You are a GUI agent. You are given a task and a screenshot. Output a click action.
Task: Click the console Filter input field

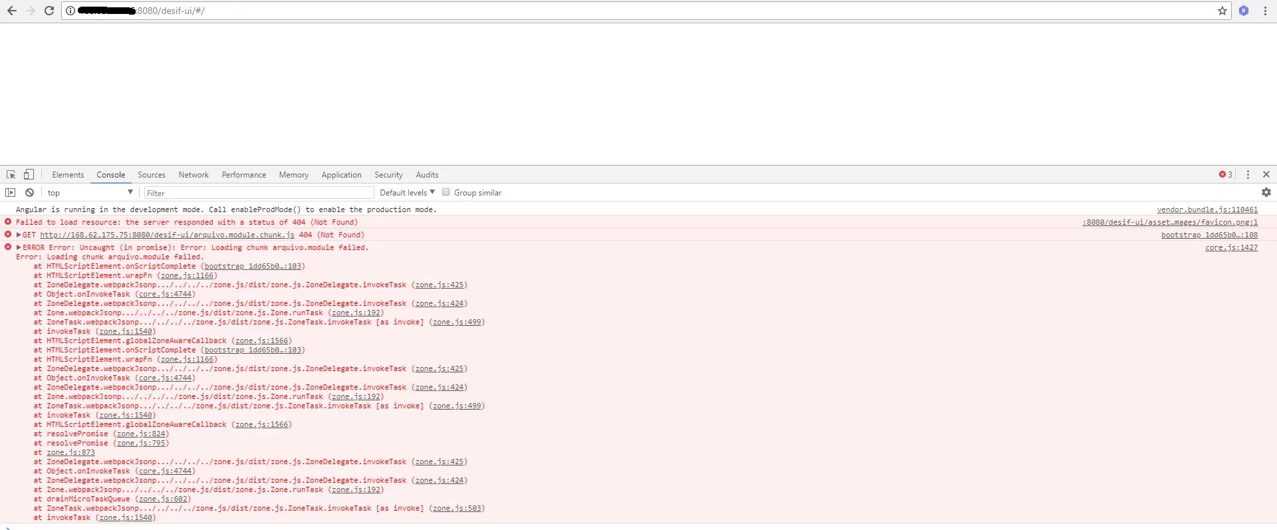click(259, 193)
